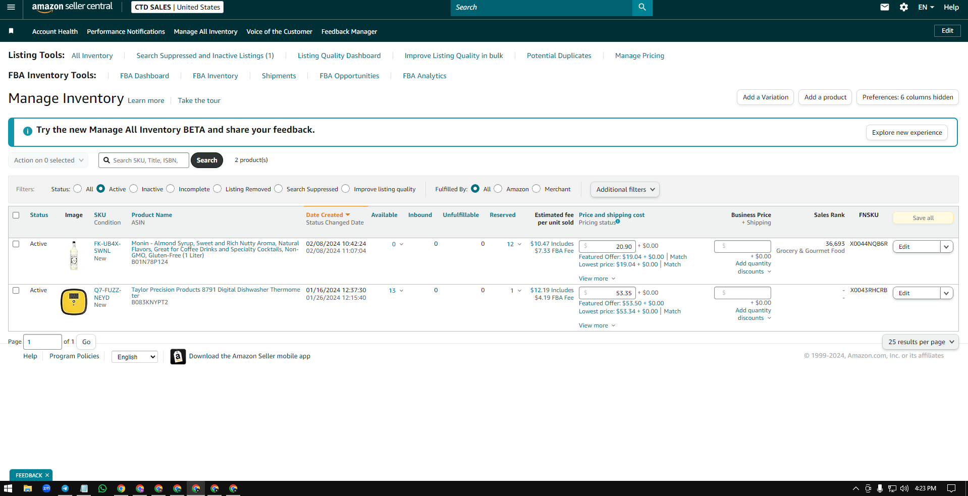Viewport: 968px width, 496px height.
Task: Close the FEEDBACK tab with its X
Action: pos(47,475)
